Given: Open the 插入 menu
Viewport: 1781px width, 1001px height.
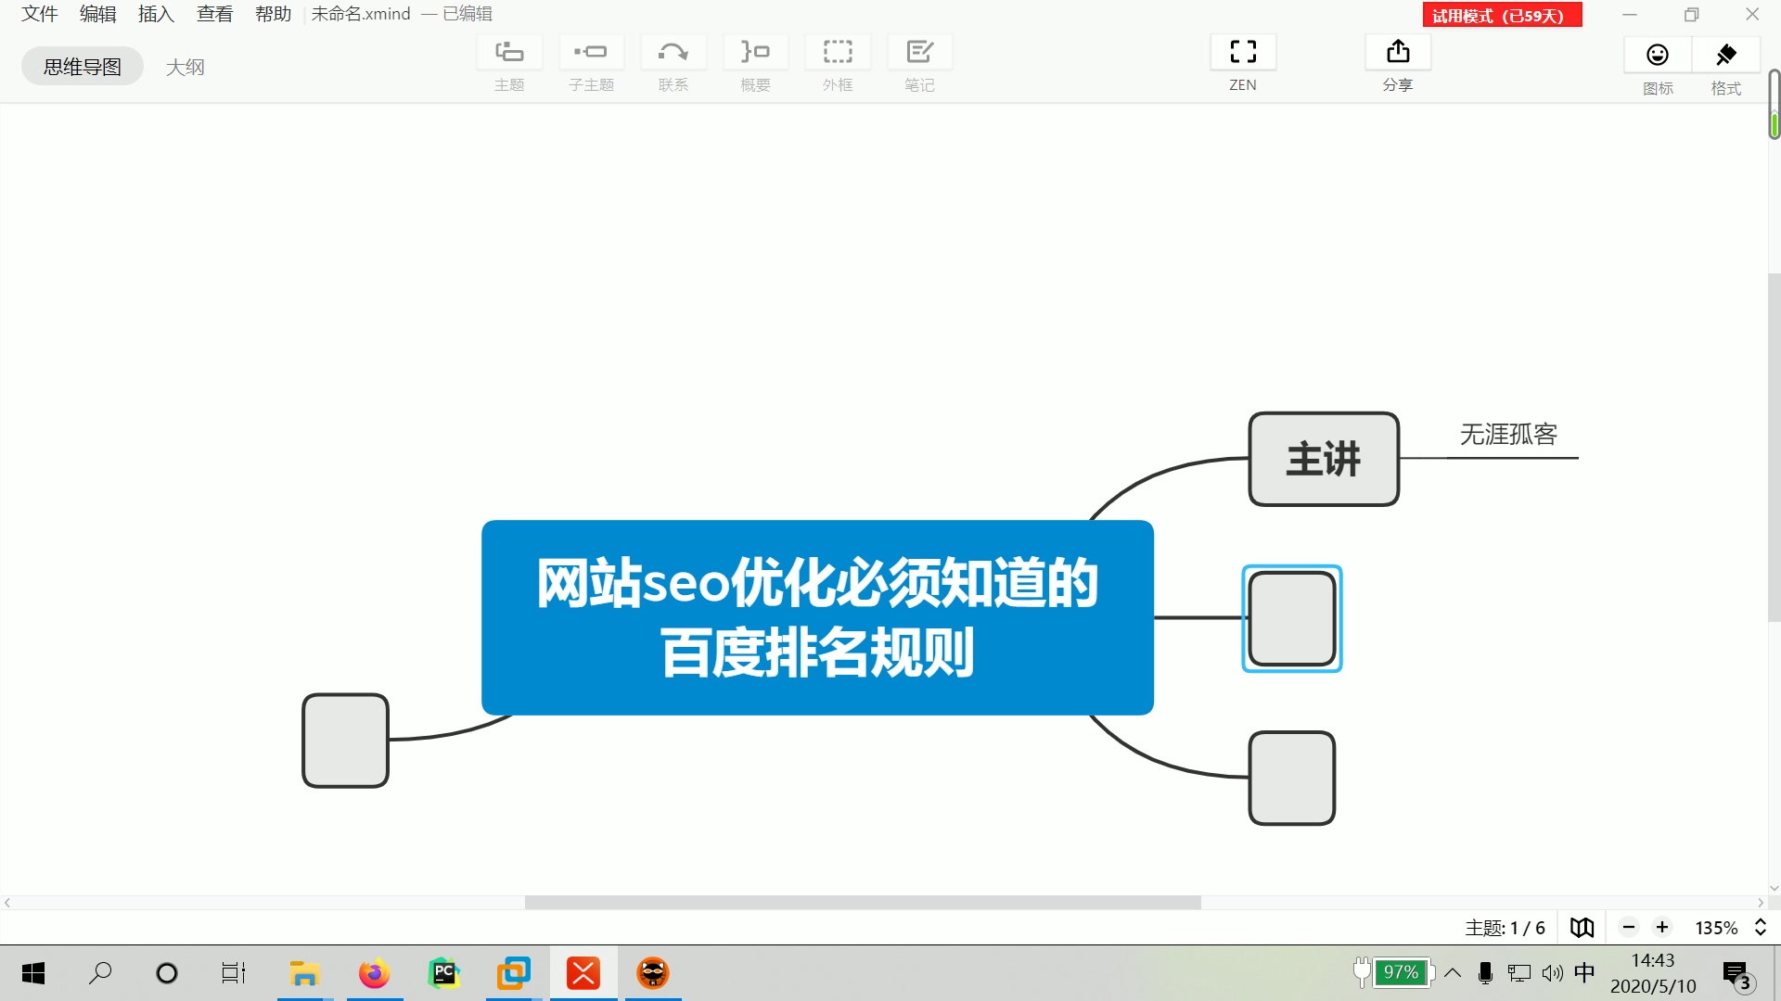Looking at the screenshot, I should 157,14.
